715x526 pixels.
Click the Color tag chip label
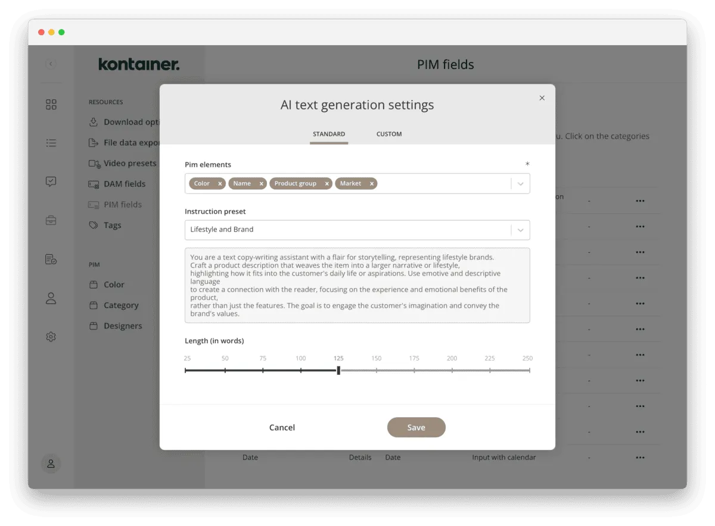[x=202, y=184]
